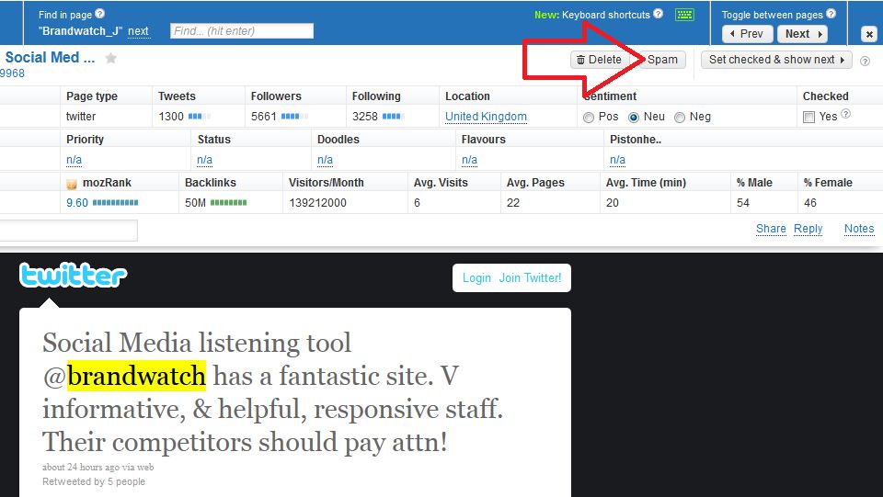Click help icon right of Set checked button
Viewport: 883px width, 497px height.
[865, 61]
